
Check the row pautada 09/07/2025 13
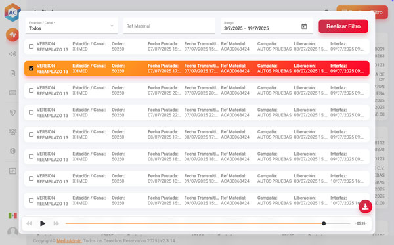[x=31, y=179]
